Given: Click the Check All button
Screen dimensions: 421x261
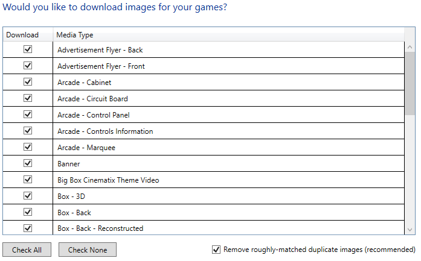Looking at the screenshot, I should coord(27,250).
